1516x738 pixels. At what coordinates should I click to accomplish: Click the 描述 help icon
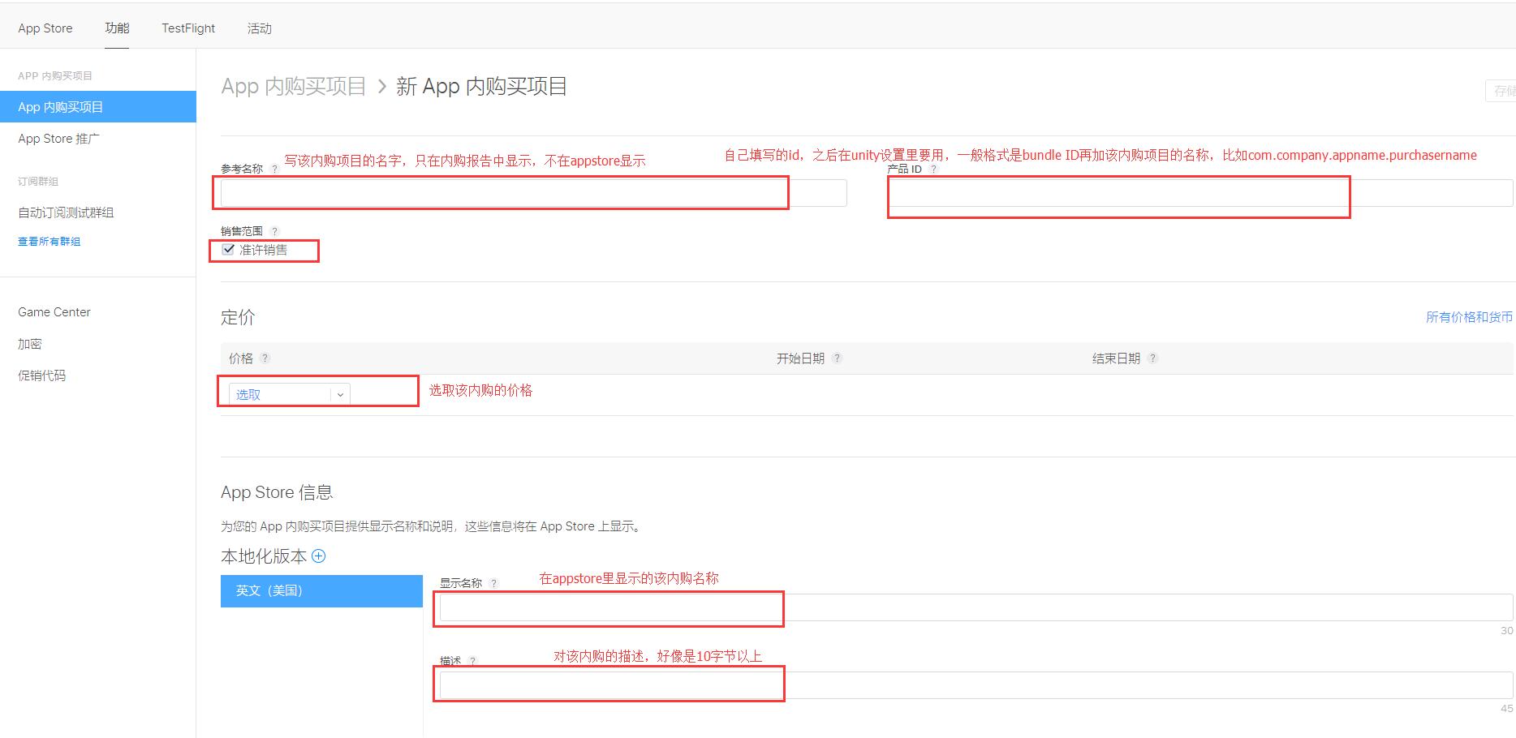click(x=473, y=660)
